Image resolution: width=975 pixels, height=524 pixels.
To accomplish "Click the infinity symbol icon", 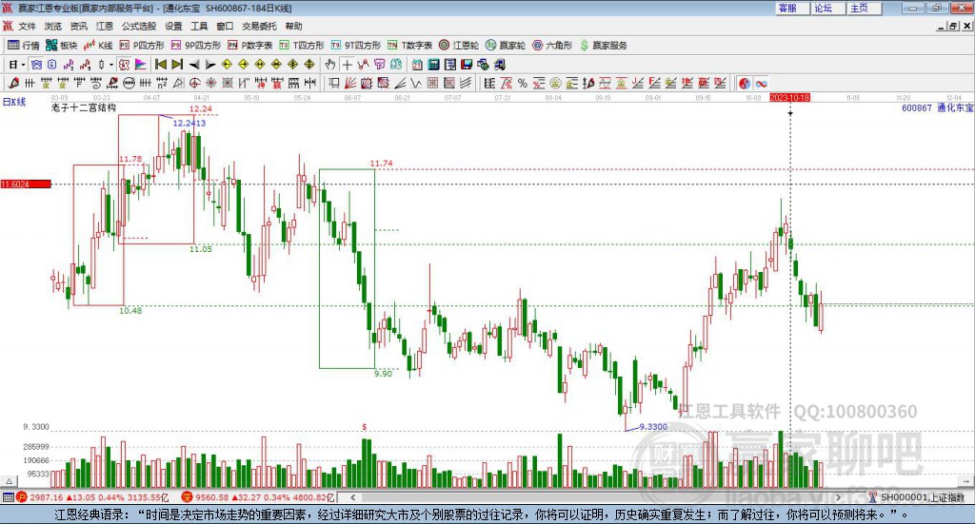I will [x=761, y=83].
